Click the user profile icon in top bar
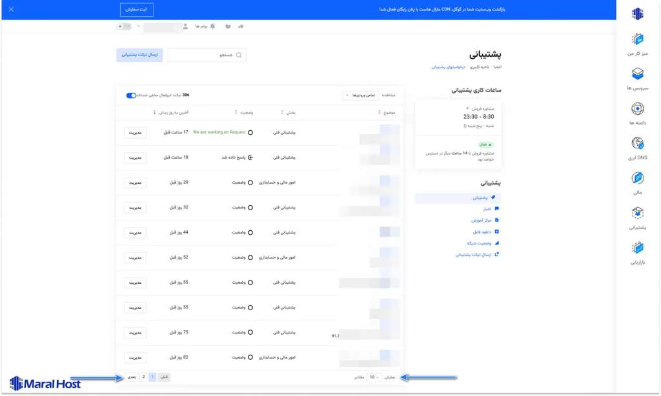The width and height of the screenshot is (661, 396). pos(185,26)
